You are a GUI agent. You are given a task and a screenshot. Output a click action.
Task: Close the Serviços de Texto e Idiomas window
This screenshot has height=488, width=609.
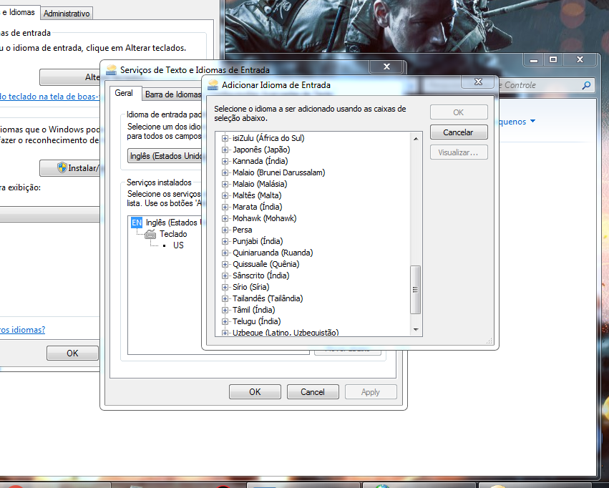click(386, 67)
